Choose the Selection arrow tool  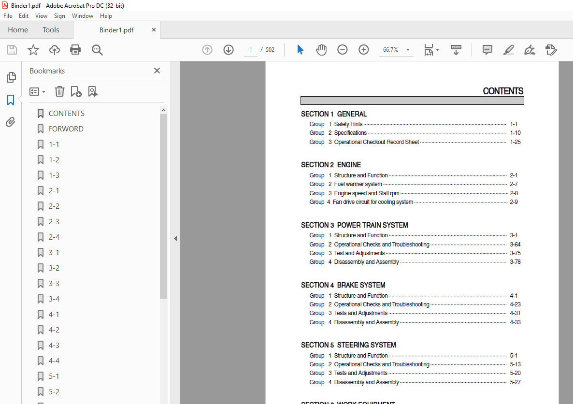(300, 50)
